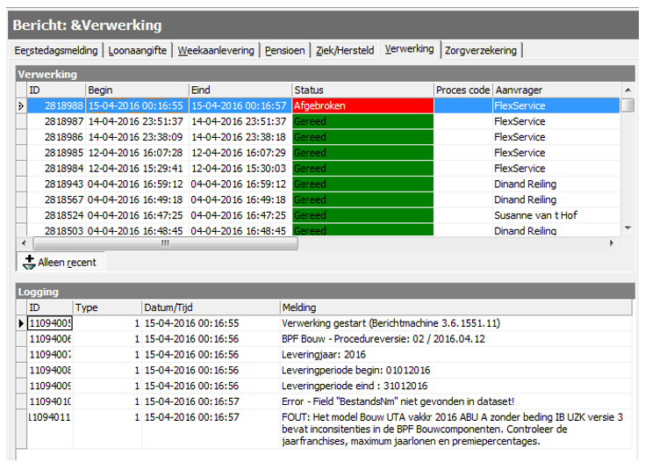Click the Melding column header in Logging
The height and width of the screenshot is (470, 645).
coord(455,307)
